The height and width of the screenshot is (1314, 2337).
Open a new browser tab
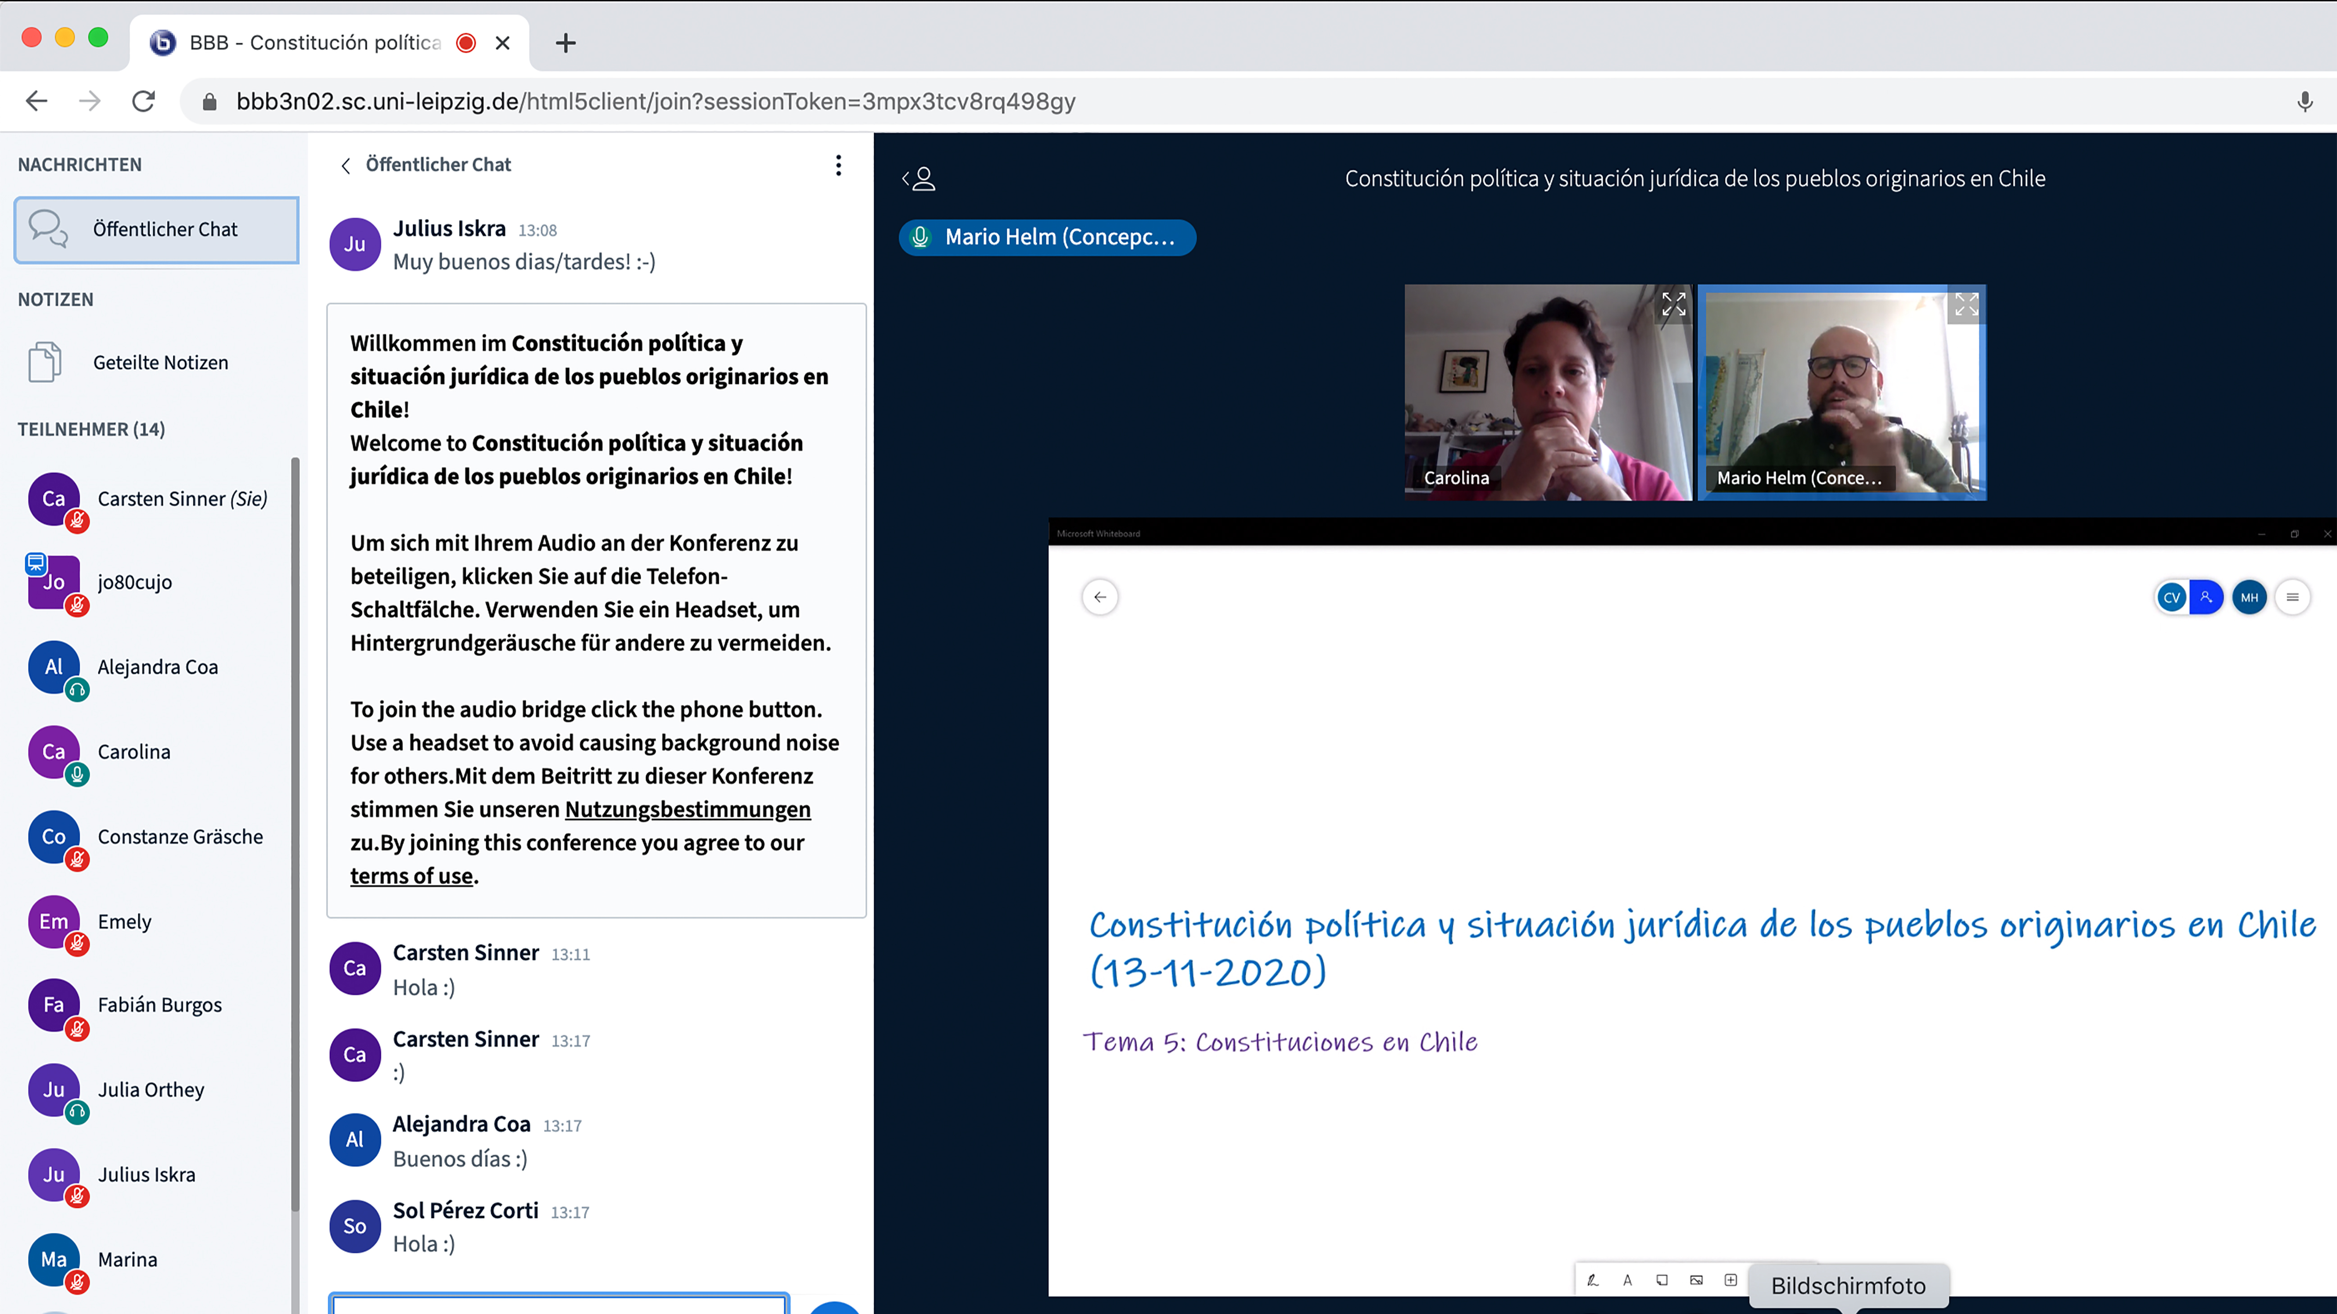565,43
